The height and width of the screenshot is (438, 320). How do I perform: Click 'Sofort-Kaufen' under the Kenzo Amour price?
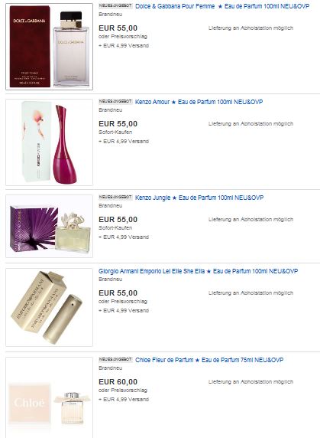(115, 132)
